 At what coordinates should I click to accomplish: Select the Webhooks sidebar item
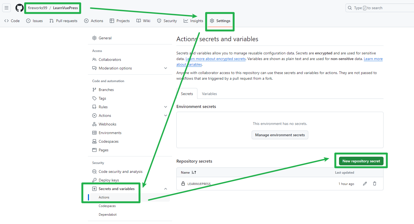[x=107, y=124]
